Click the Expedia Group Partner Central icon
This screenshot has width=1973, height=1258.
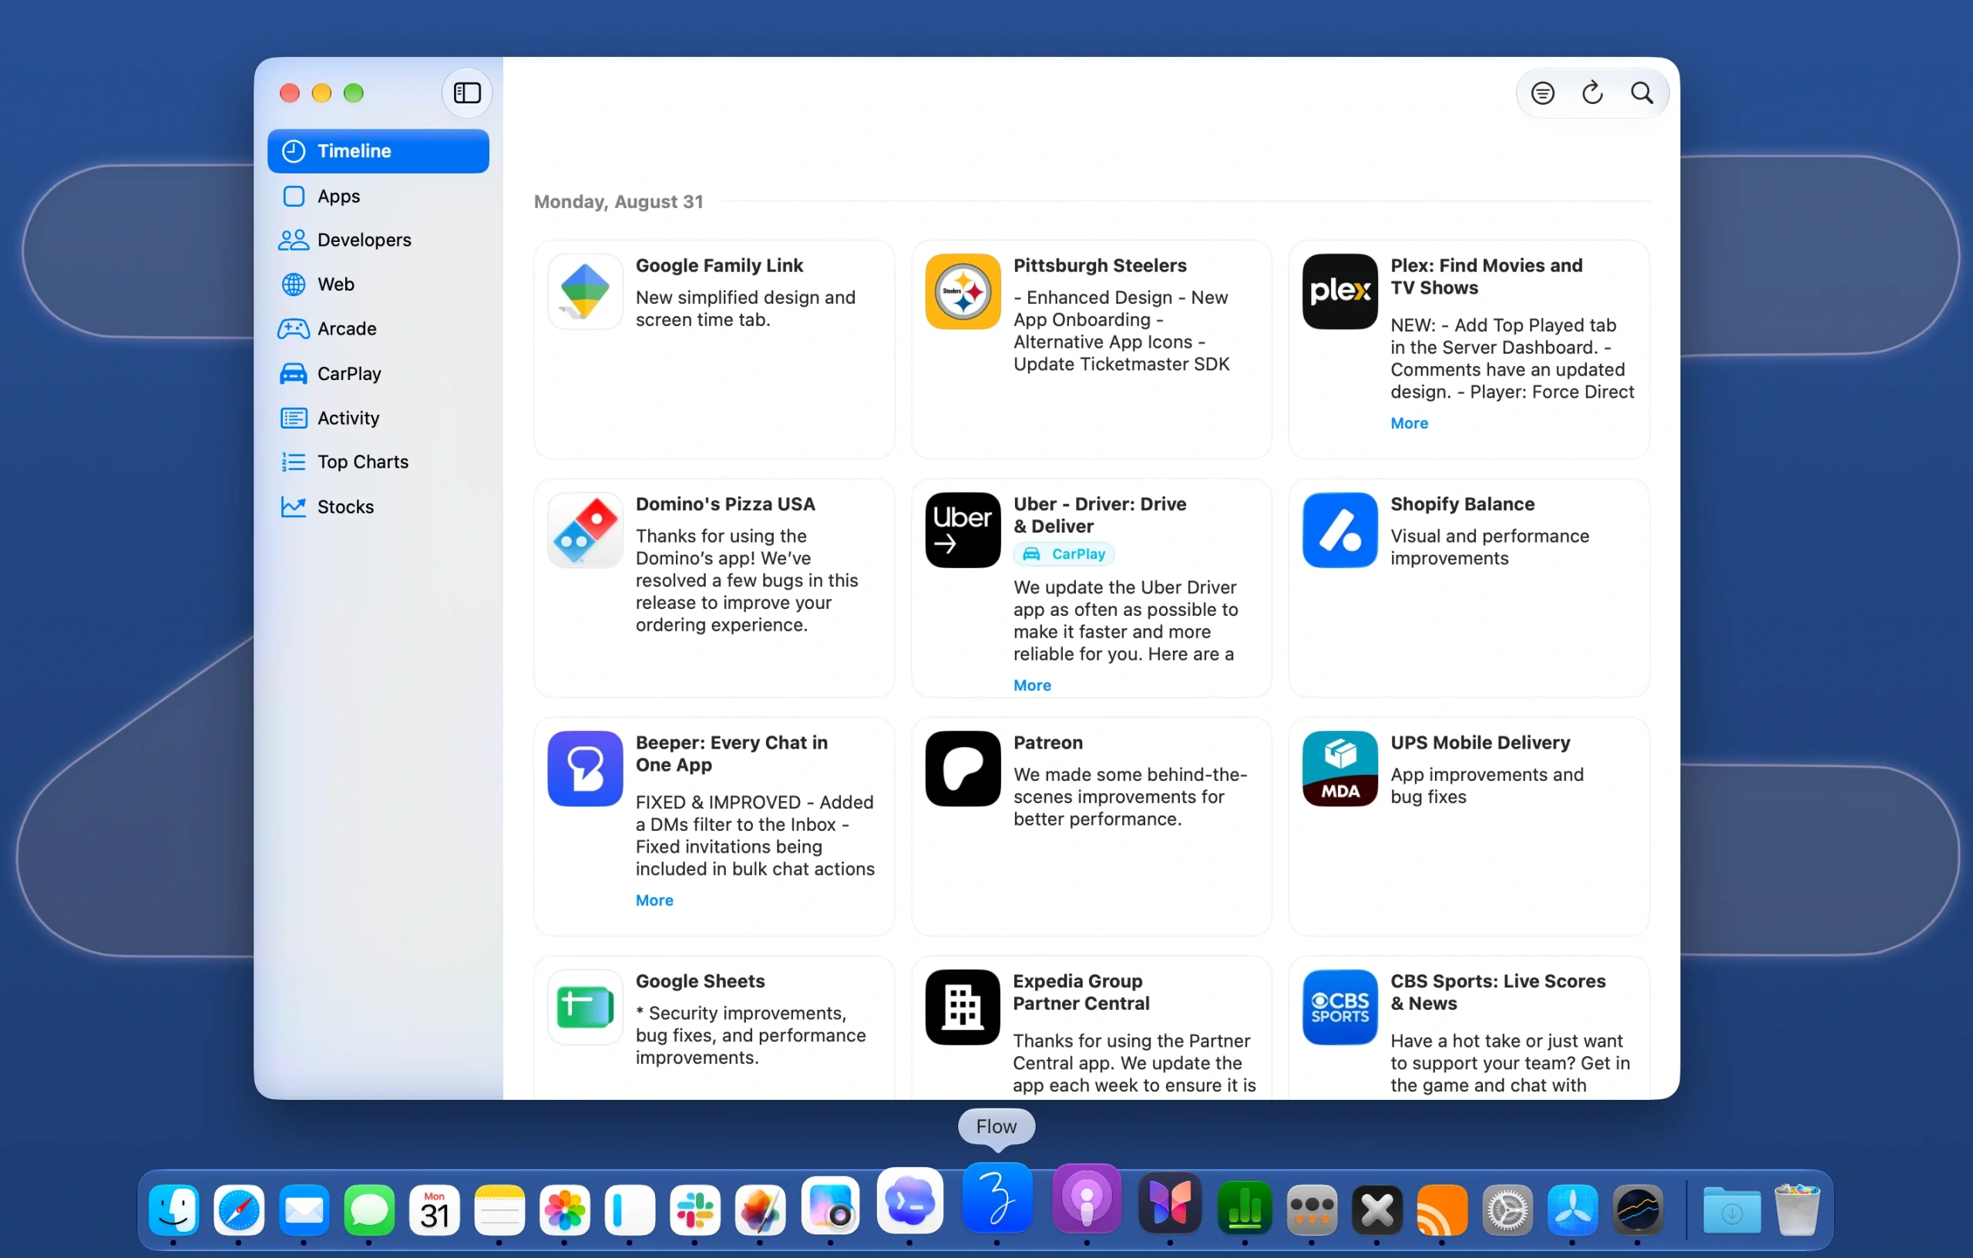coord(963,1007)
